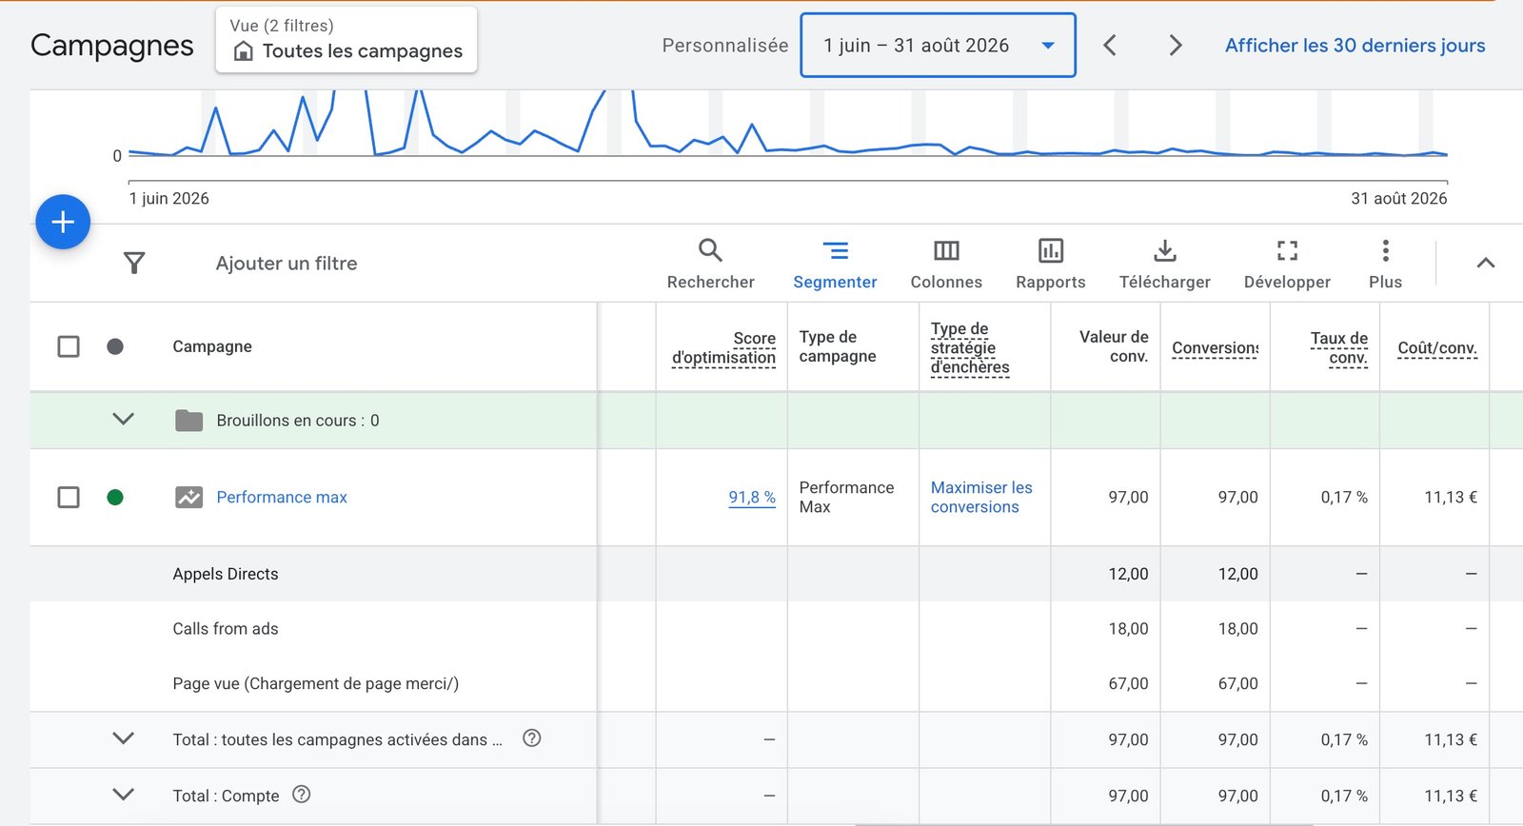The image size is (1523, 826).
Task: Click the Campagnes page title
Action: [111, 45]
